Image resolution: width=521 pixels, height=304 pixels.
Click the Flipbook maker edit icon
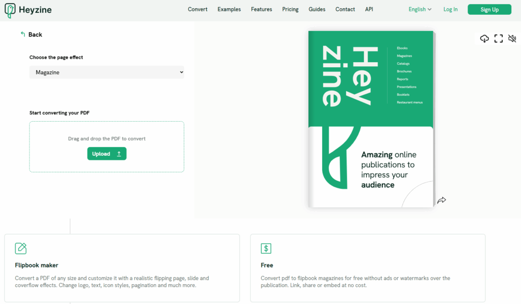coord(21,248)
